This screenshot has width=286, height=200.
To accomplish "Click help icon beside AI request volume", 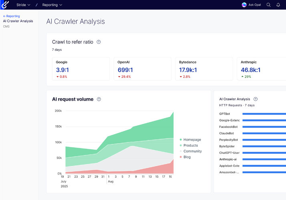I will [99, 99].
